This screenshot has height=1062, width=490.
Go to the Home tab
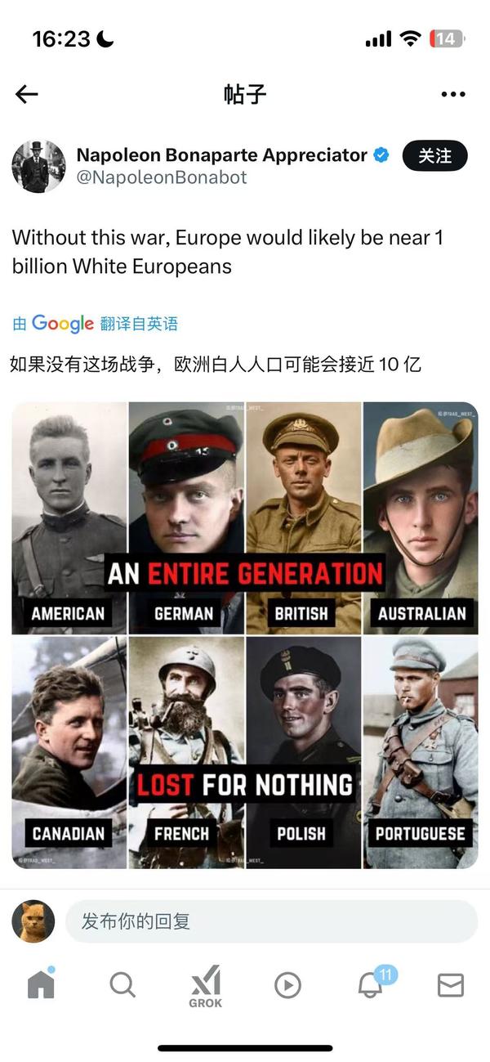(x=41, y=984)
